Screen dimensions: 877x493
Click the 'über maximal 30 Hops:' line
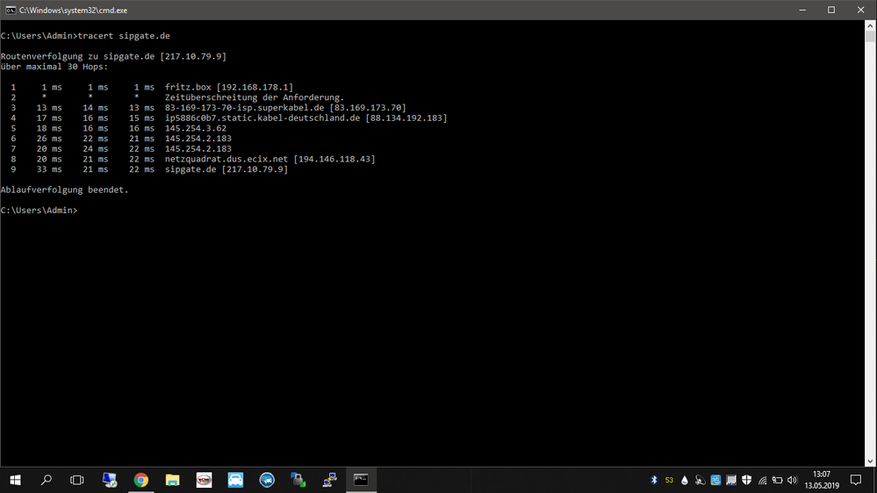click(x=54, y=67)
